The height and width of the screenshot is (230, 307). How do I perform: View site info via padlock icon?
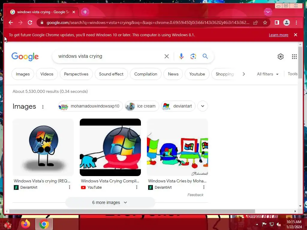click(42, 22)
